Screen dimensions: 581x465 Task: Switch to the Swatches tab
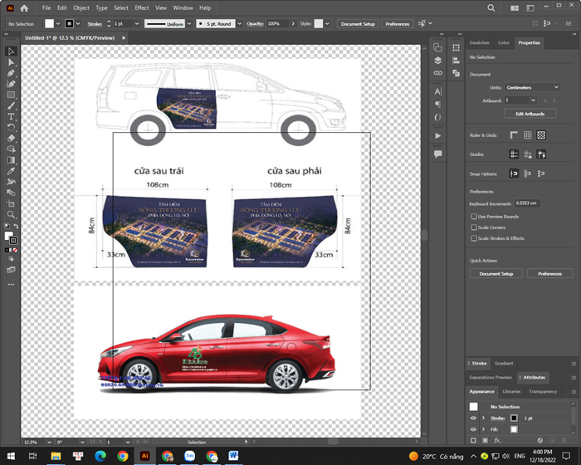479,42
